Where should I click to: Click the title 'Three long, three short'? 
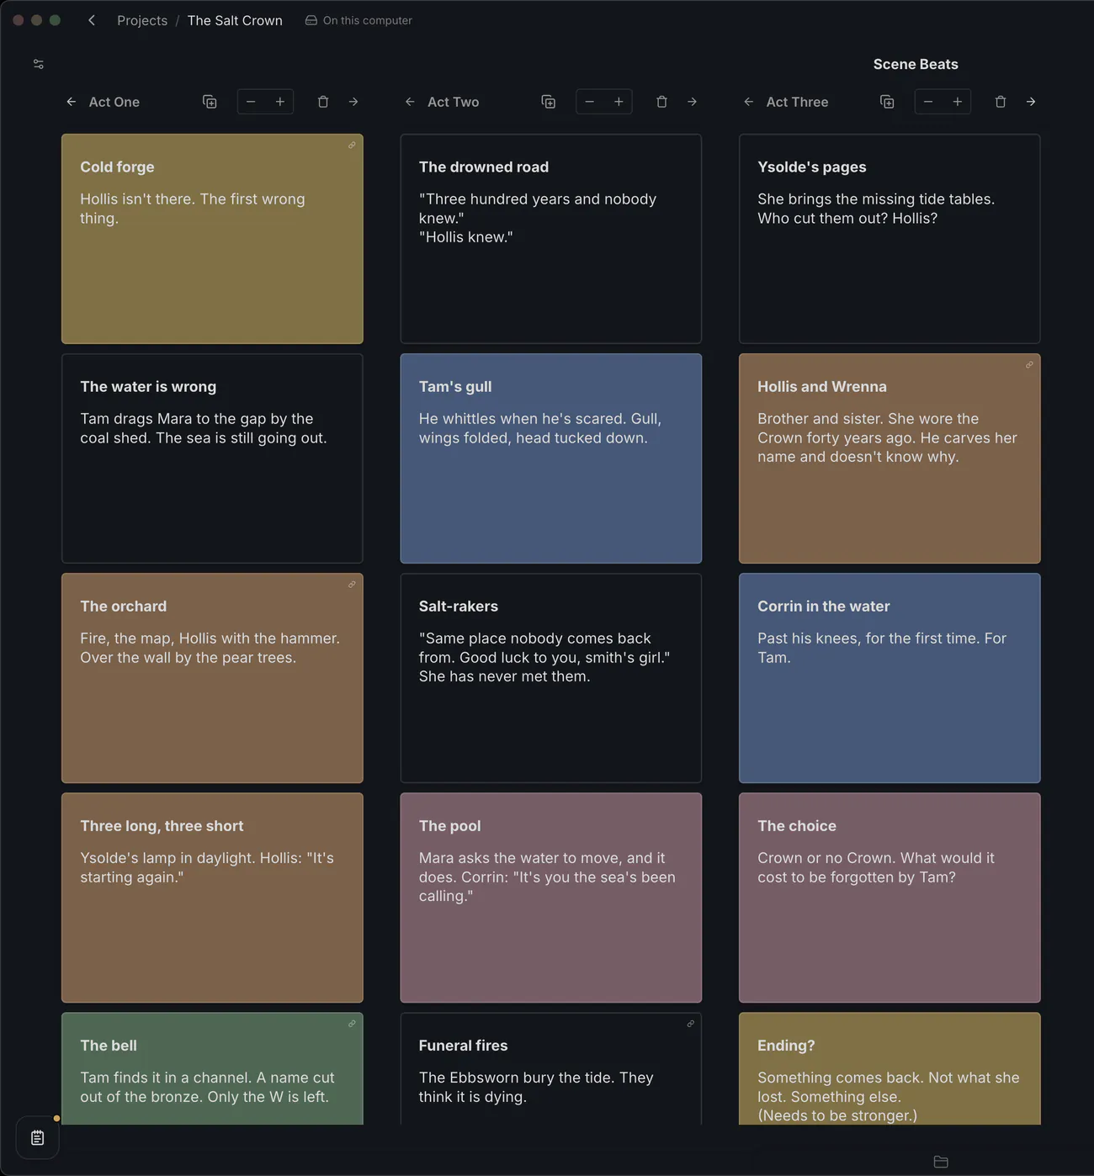pyautogui.click(x=162, y=826)
